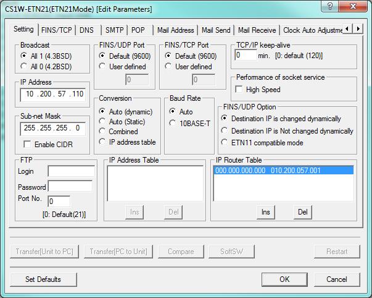Click the empty IP Address Table list

(155, 184)
